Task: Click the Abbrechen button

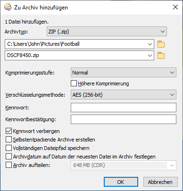Action: (160, 182)
